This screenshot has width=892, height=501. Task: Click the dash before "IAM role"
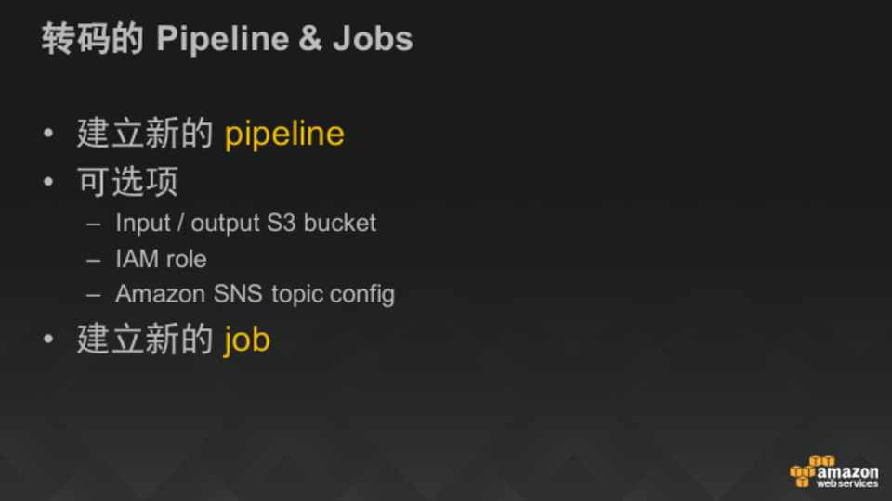click(x=93, y=260)
